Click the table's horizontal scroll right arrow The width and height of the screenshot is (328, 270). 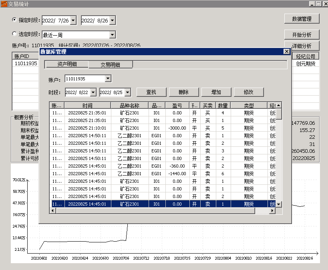coord(272,211)
